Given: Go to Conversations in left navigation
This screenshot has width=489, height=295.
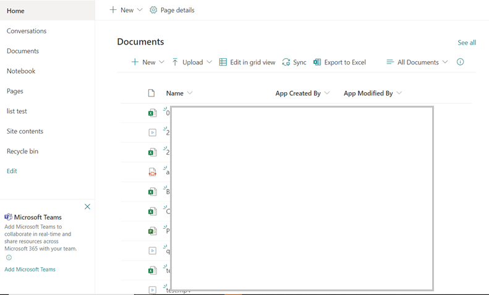Looking at the screenshot, I should point(27,31).
